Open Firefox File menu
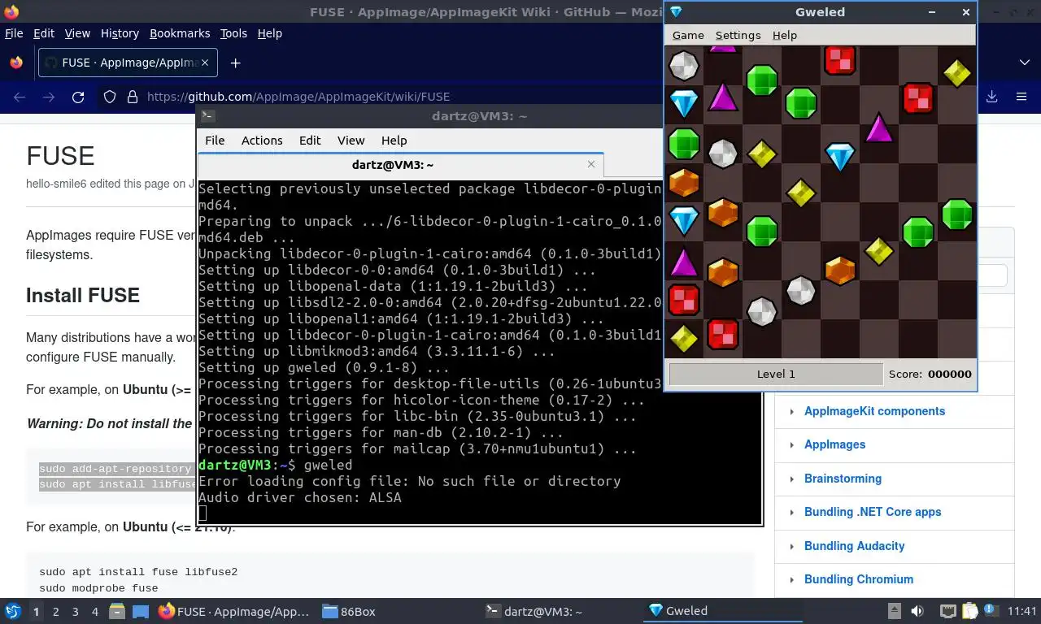This screenshot has height=624, width=1041. pos(14,33)
